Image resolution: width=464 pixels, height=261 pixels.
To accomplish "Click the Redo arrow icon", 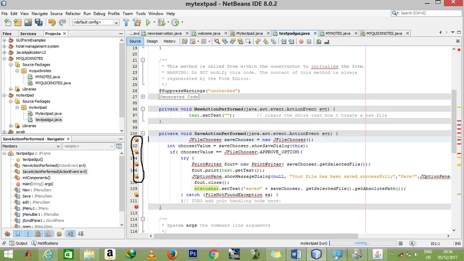I will (x=62, y=22).
